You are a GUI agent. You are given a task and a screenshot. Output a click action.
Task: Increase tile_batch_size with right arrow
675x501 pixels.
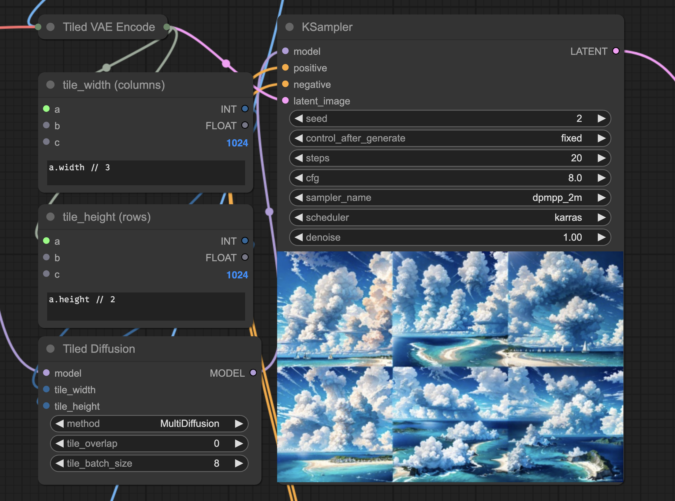click(x=239, y=463)
